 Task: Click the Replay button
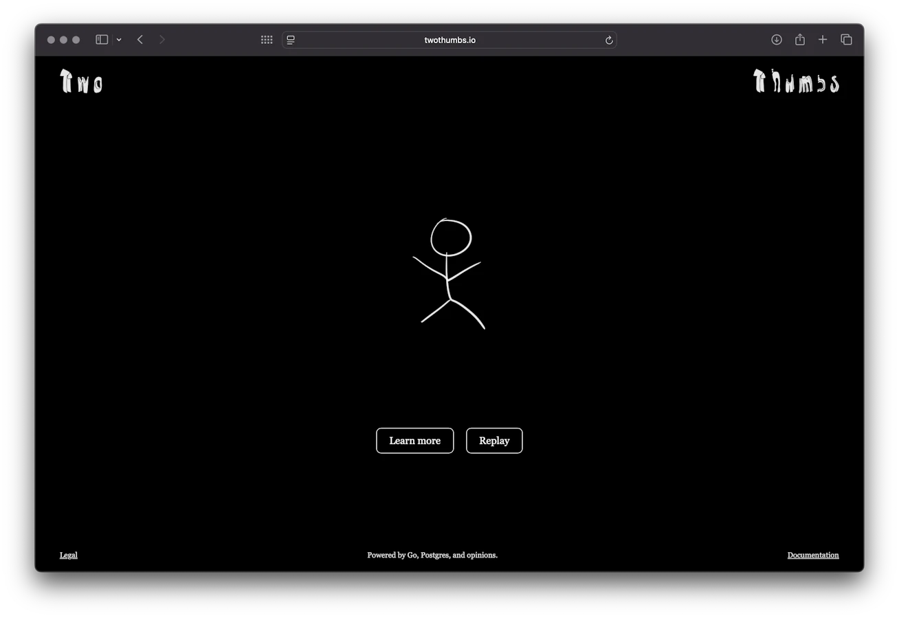pyautogui.click(x=494, y=441)
